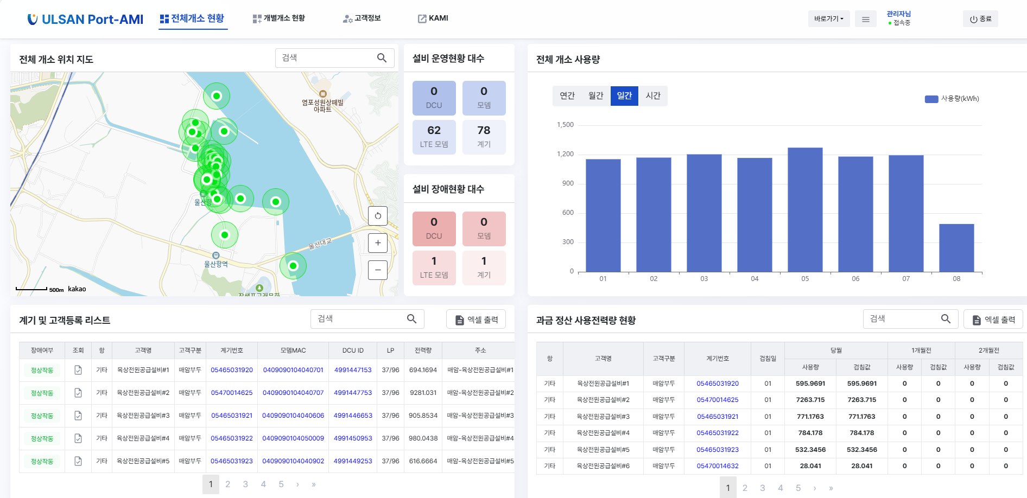Open the hamburger menu icon
The width and height of the screenshot is (1027, 498).
pyautogui.click(x=866, y=19)
